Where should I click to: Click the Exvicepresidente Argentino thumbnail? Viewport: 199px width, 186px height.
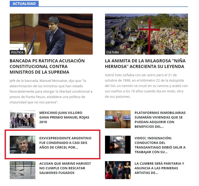(23, 145)
